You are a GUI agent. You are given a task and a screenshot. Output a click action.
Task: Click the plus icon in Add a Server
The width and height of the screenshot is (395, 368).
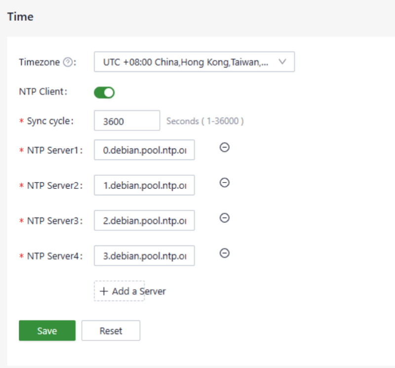click(104, 291)
